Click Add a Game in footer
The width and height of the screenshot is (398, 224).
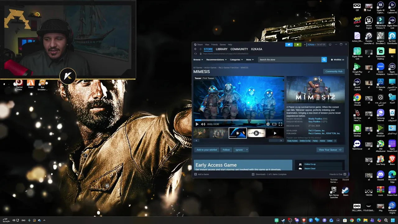coord(201,174)
